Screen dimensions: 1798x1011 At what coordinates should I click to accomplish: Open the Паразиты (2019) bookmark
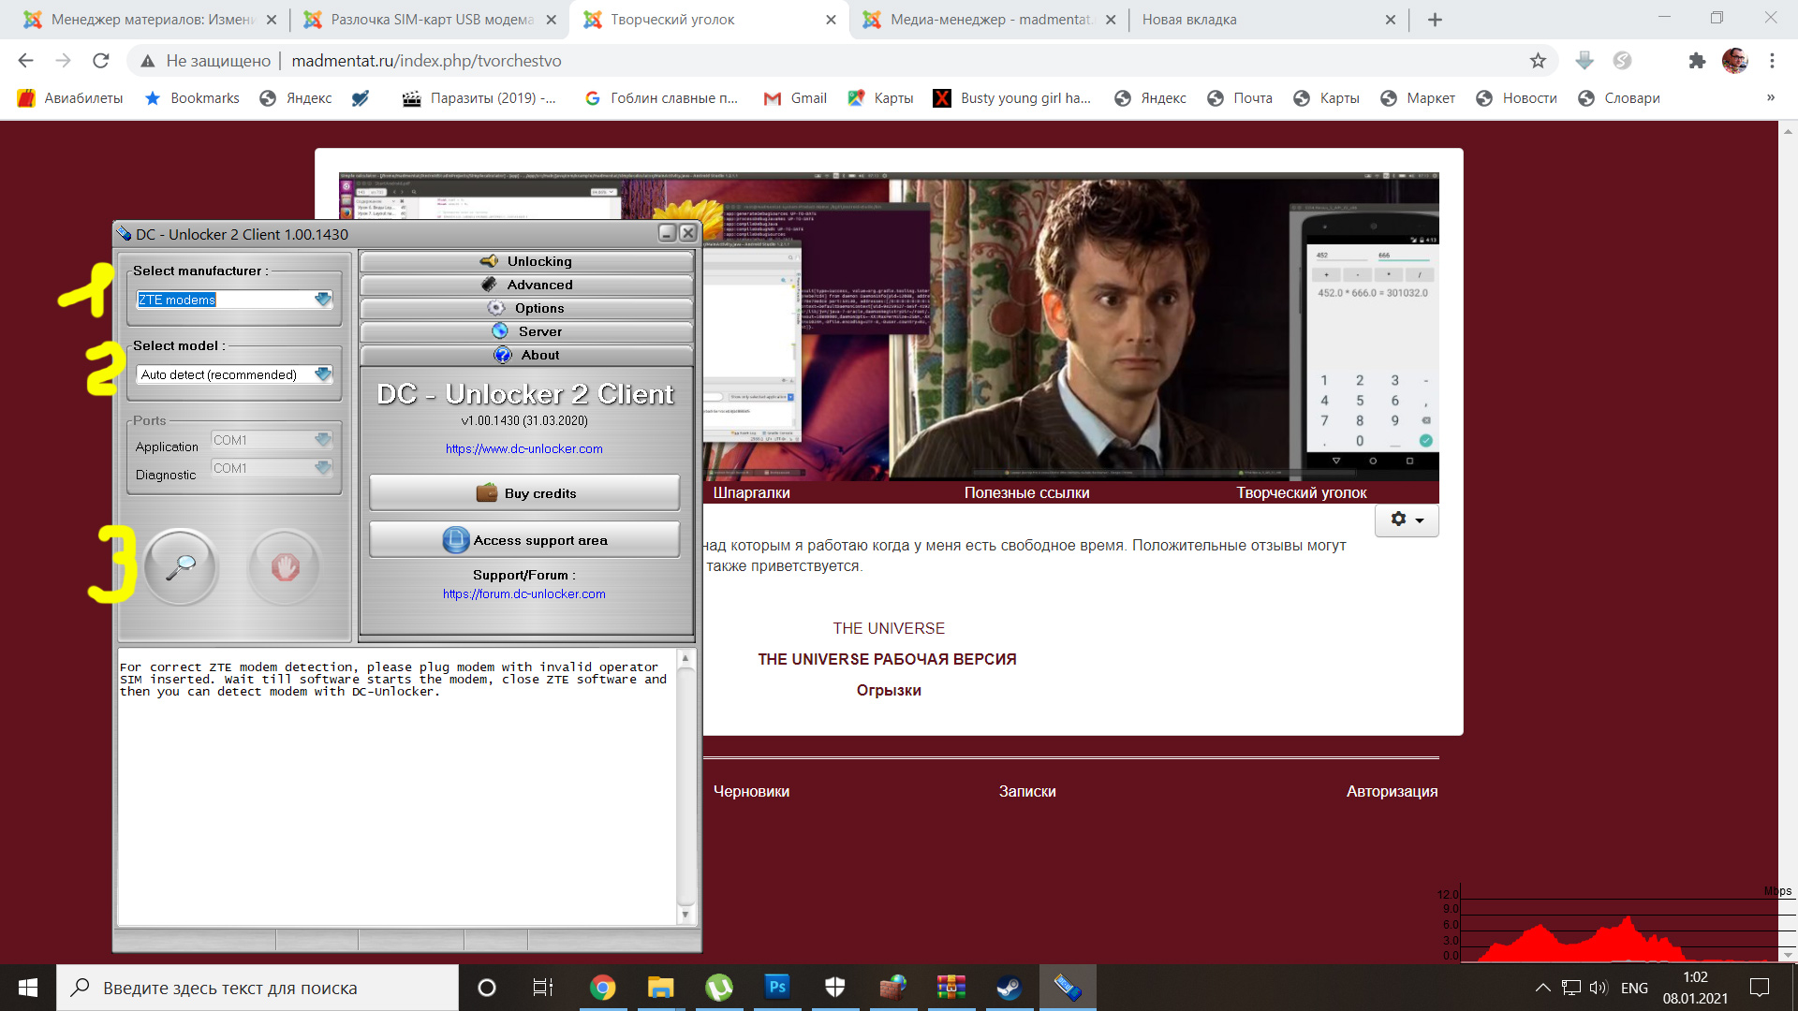pyautogui.click(x=479, y=98)
